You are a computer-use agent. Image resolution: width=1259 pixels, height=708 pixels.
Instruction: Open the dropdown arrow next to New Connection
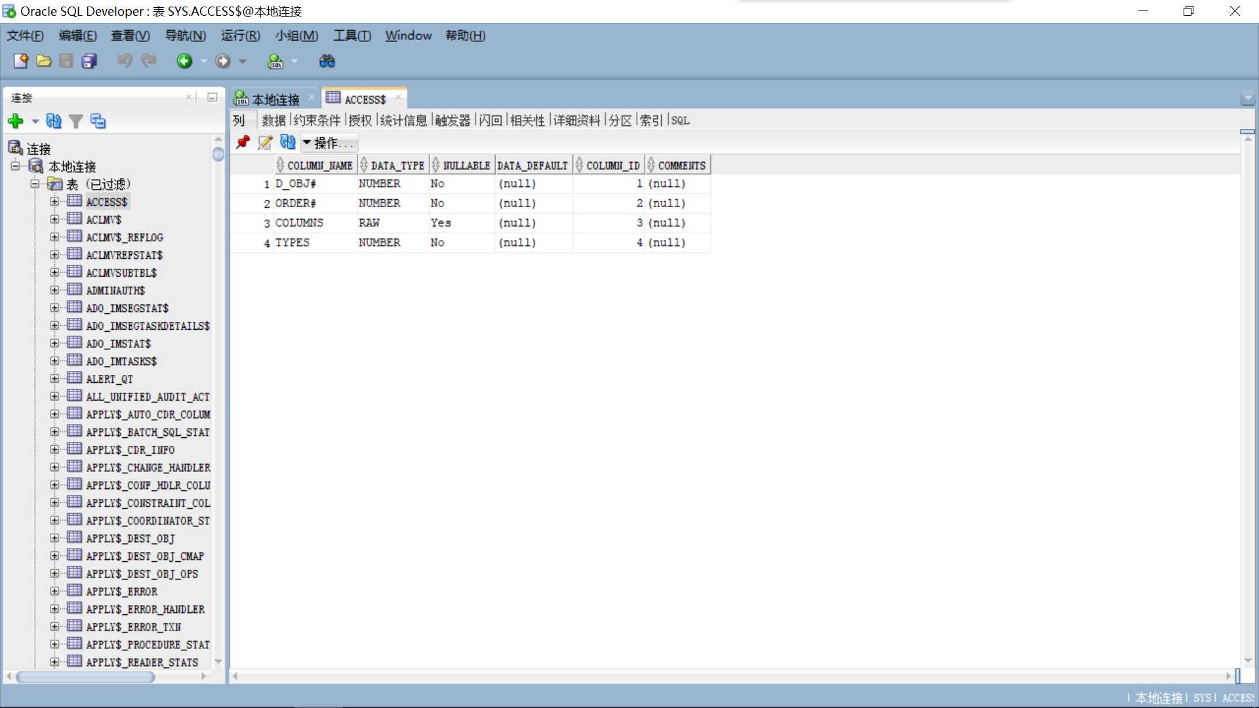[35, 121]
